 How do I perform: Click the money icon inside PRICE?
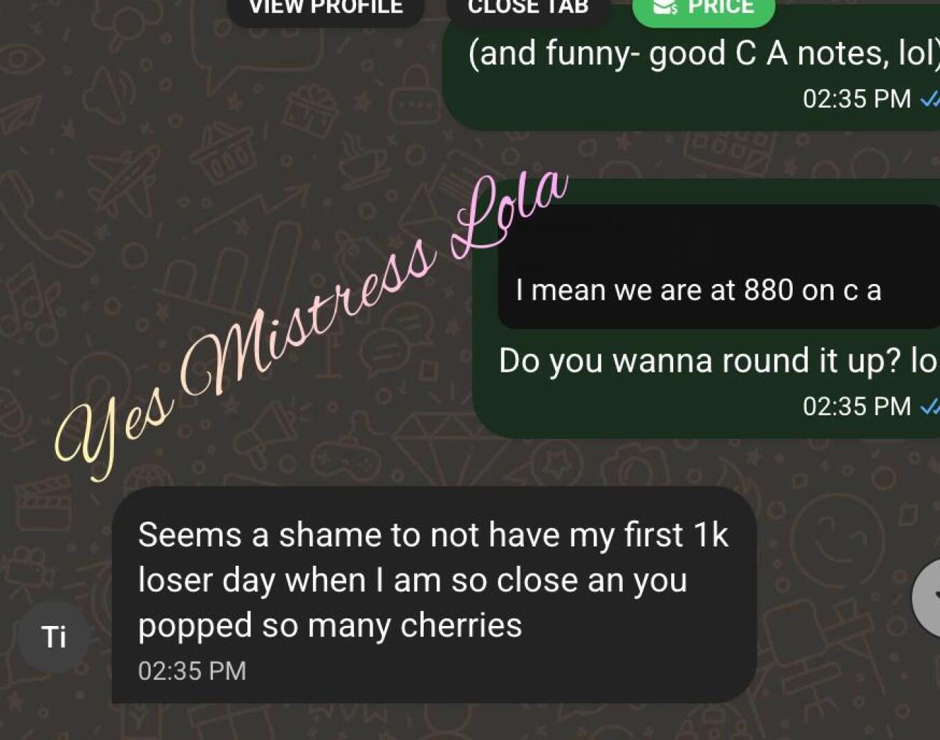point(665,7)
